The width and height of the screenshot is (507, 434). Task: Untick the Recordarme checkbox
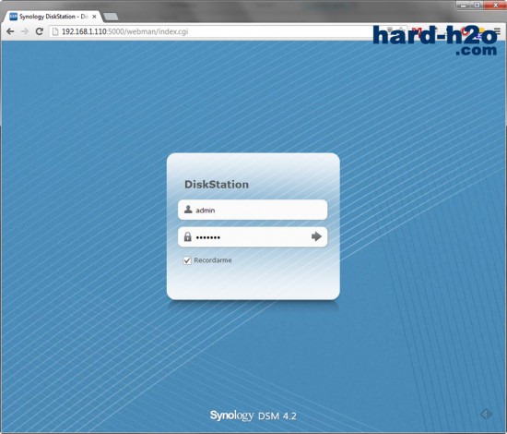point(187,260)
